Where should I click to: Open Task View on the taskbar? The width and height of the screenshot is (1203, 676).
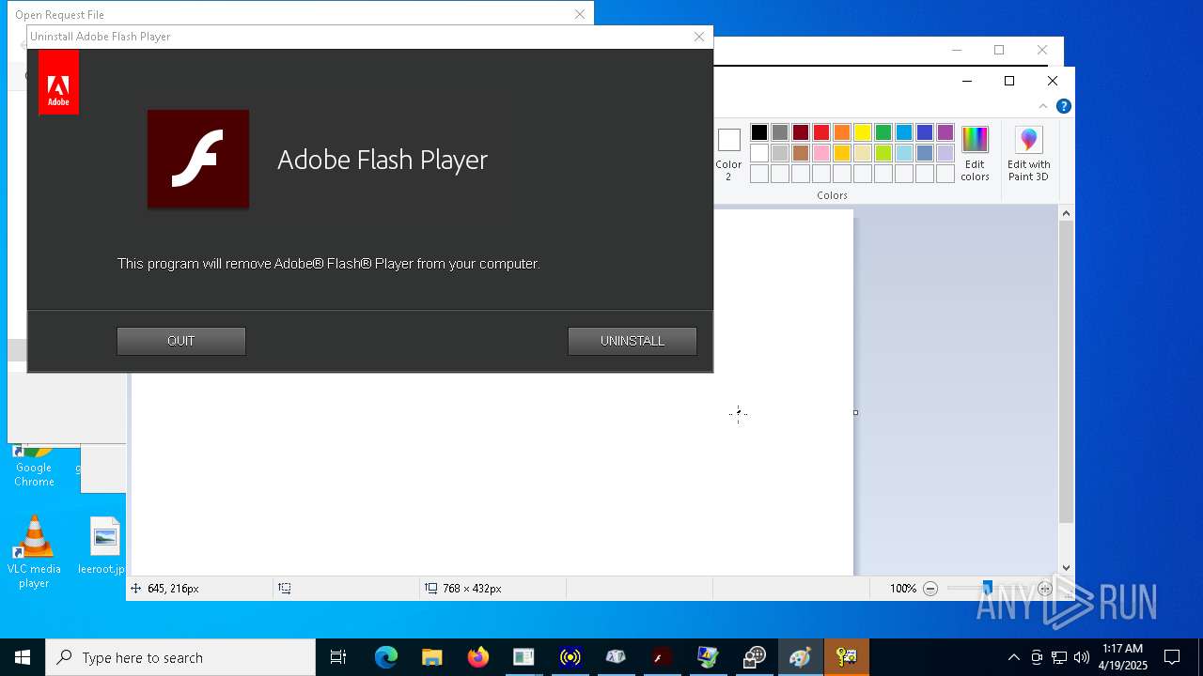click(338, 657)
